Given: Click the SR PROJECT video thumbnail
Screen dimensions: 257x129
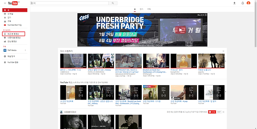Looking at the screenshot, I should click(128, 61).
